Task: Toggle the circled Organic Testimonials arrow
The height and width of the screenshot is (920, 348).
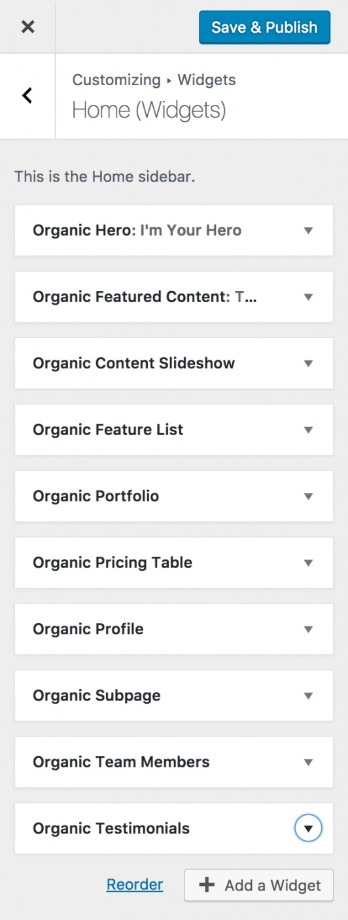Action: (x=309, y=828)
